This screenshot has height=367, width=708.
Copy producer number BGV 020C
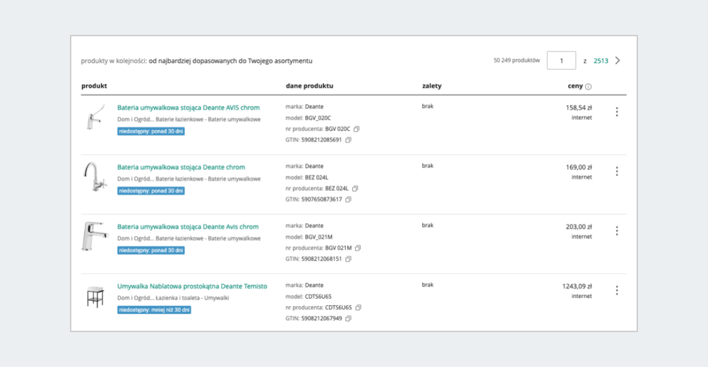click(x=356, y=129)
